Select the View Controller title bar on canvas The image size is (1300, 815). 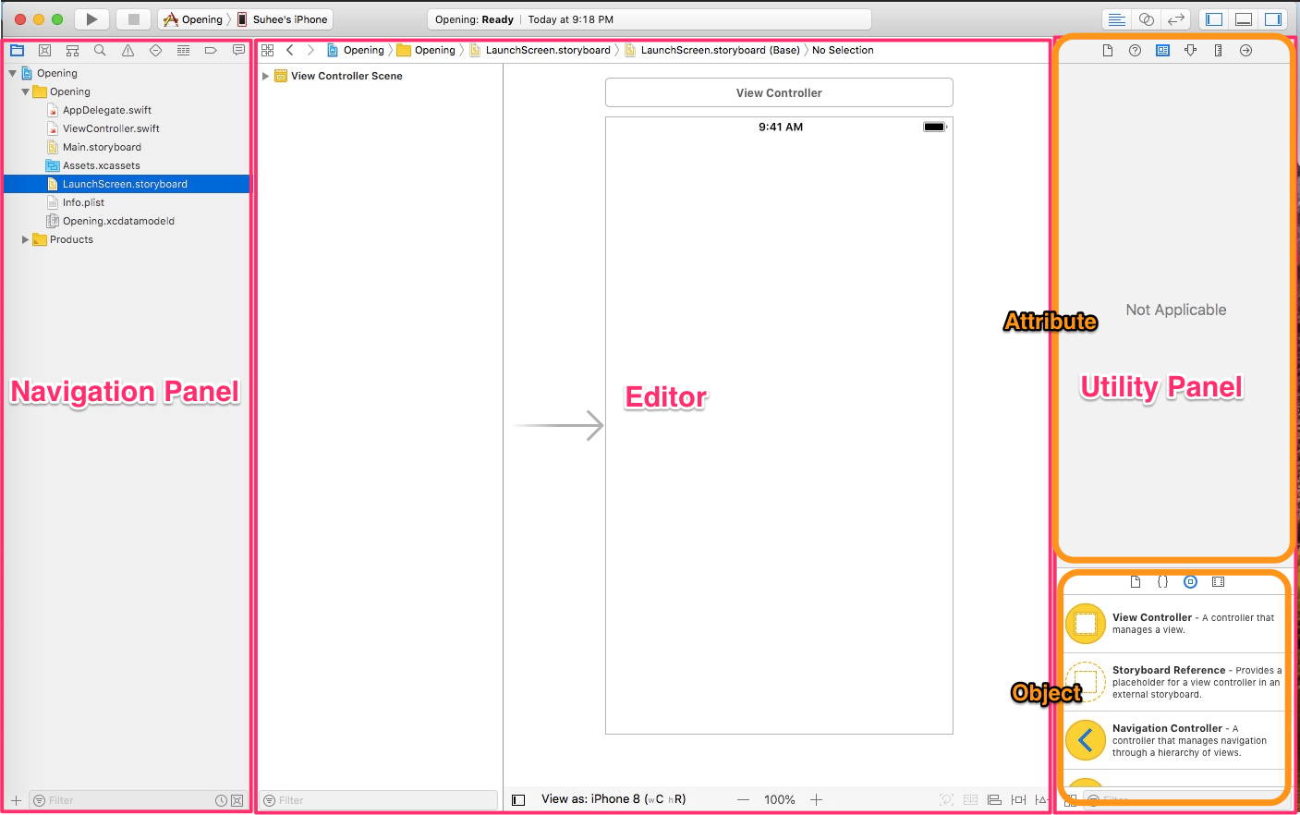[x=779, y=92]
